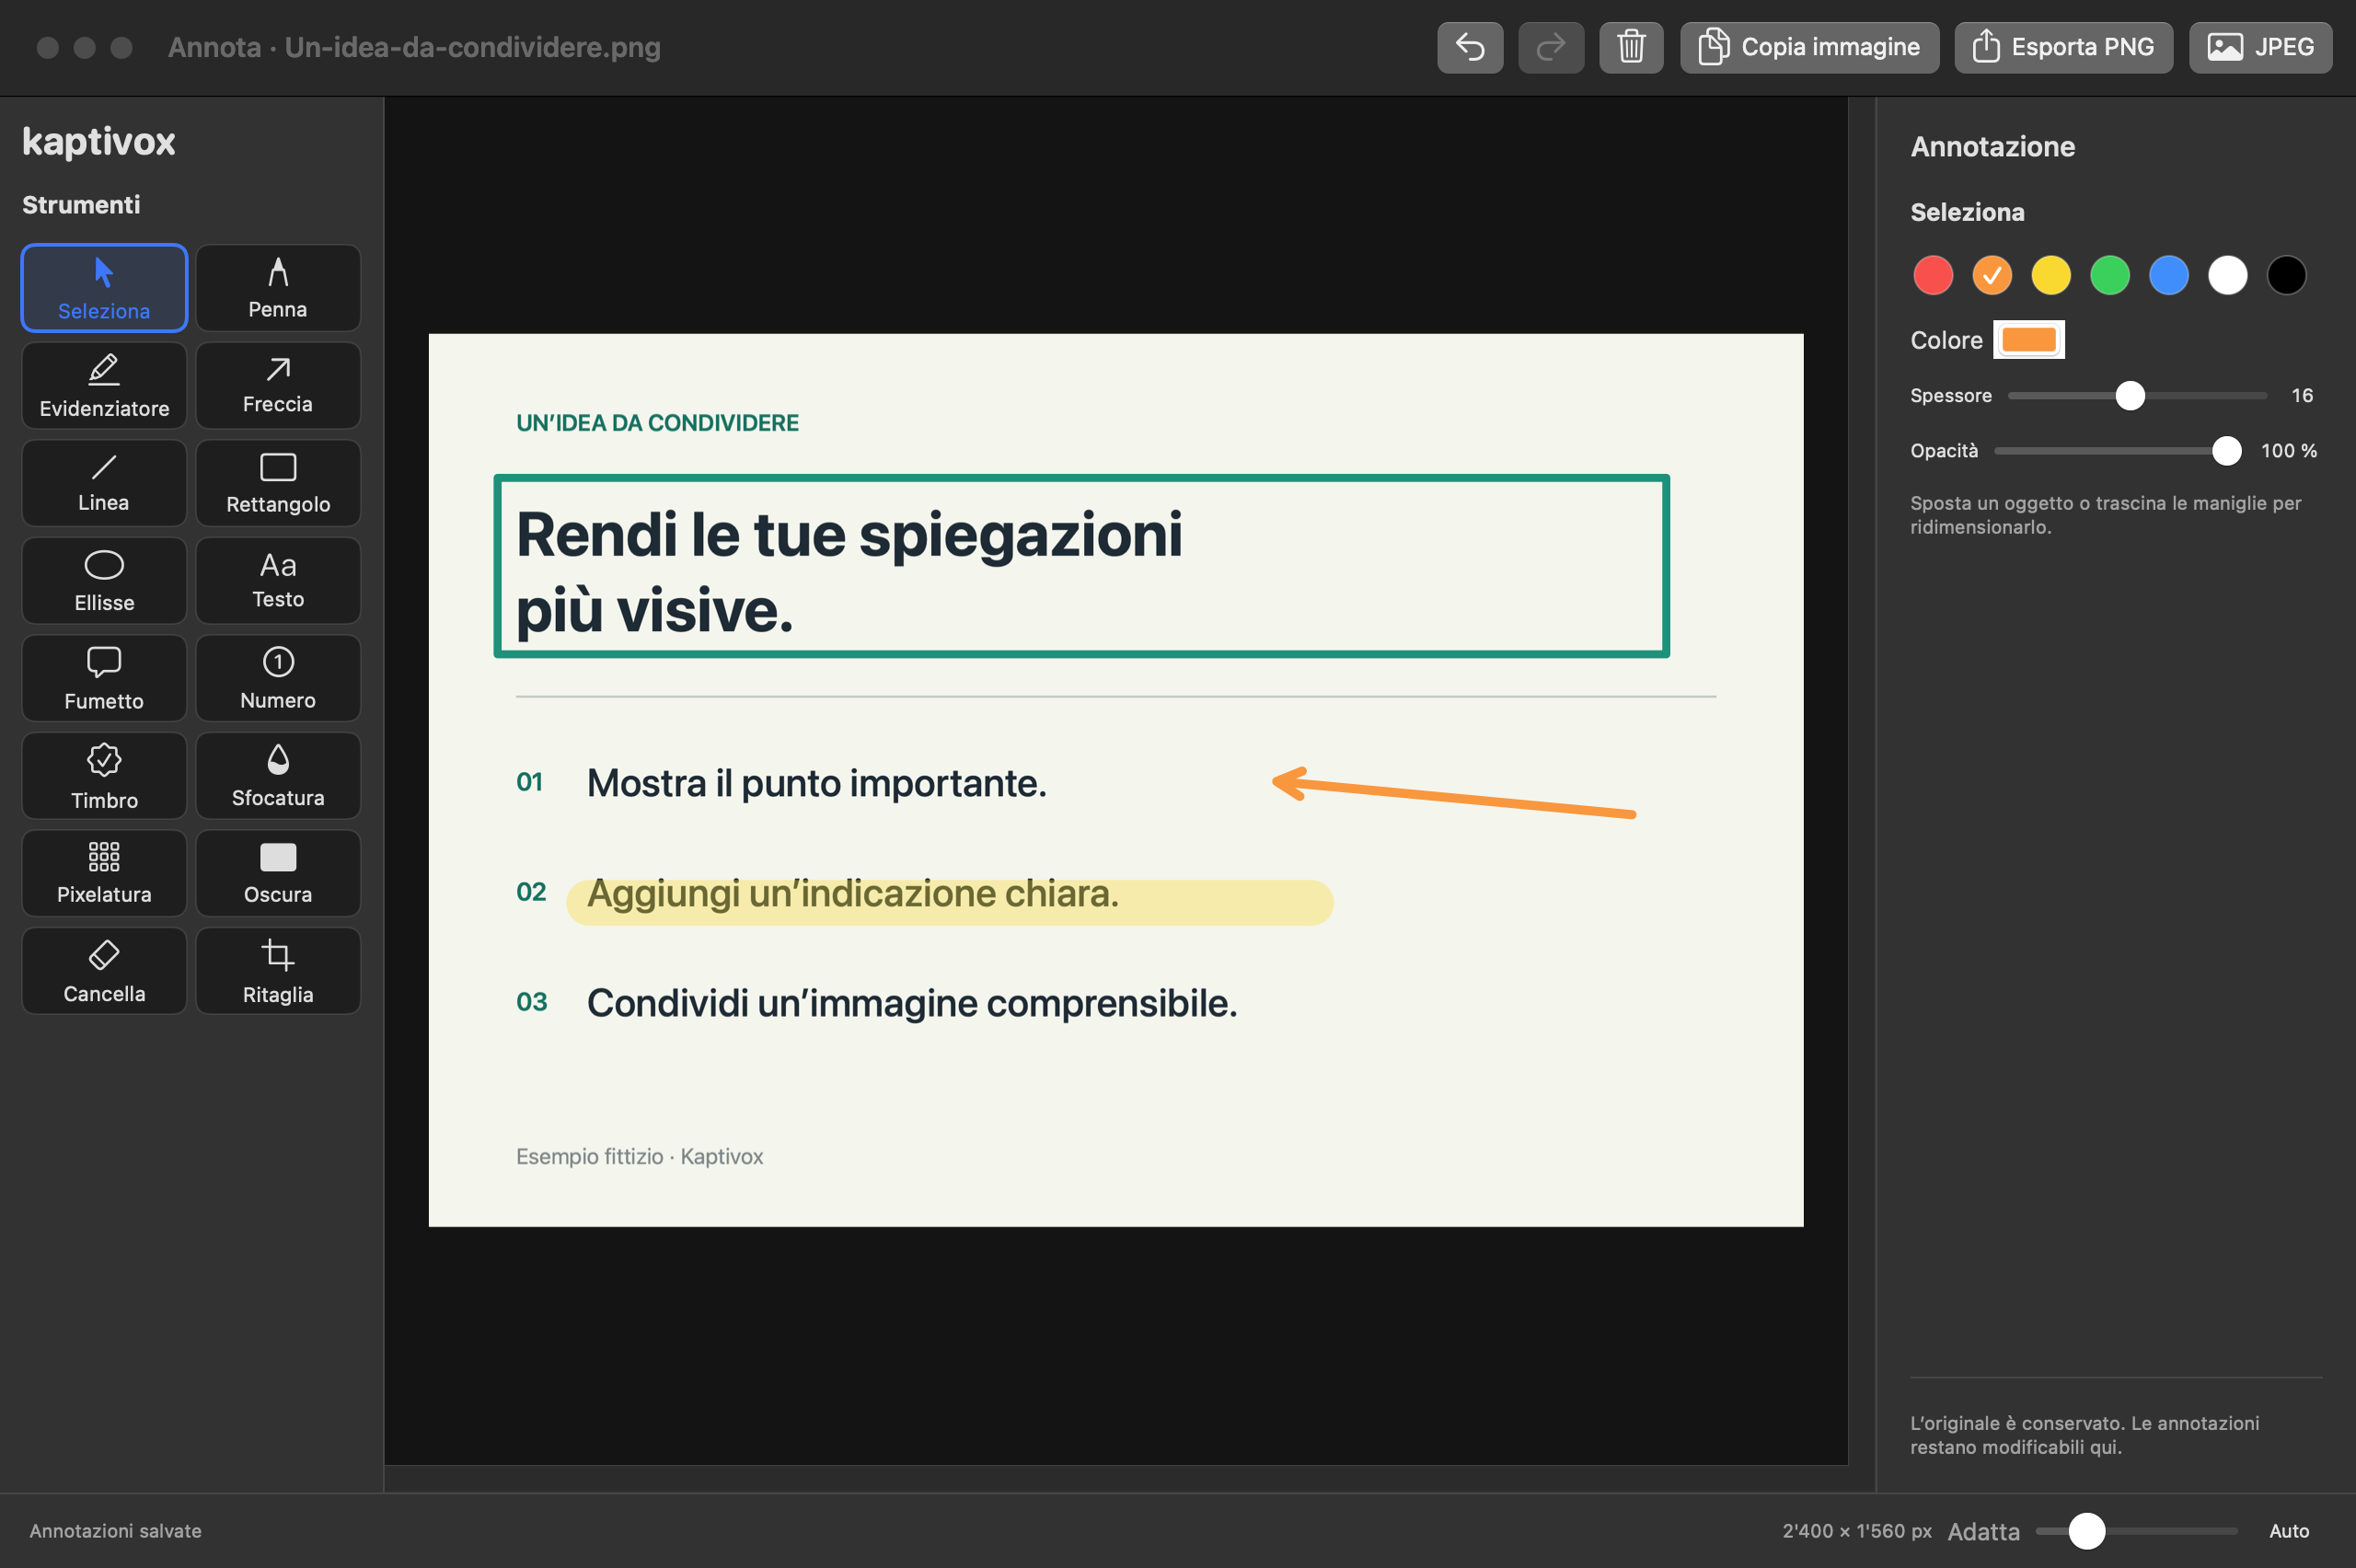
Task: Click the redo arrow button
Action: pyautogui.click(x=1551, y=47)
